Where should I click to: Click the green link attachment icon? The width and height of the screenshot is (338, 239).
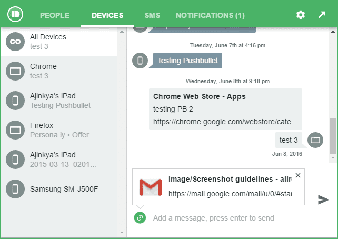(140, 217)
